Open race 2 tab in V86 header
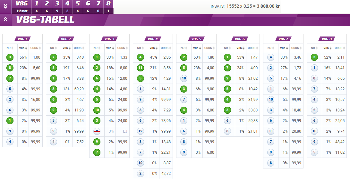 click(47, 4)
